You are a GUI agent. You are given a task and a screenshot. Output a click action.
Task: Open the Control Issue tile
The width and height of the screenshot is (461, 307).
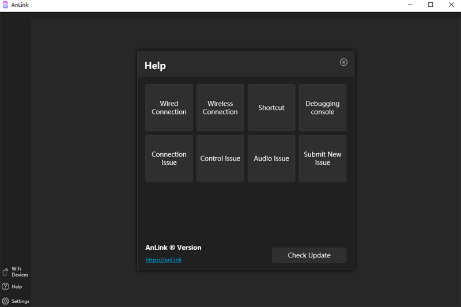(220, 158)
